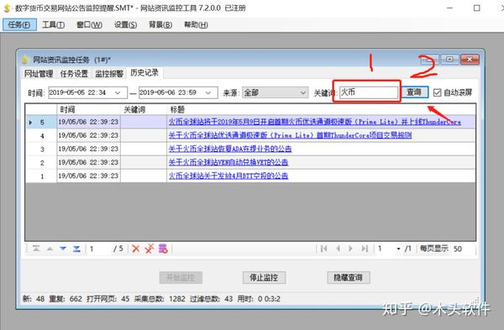The height and width of the screenshot is (330, 504).
Task: Click the grayed-out 开始监控 button
Action: (x=181, y=277)
